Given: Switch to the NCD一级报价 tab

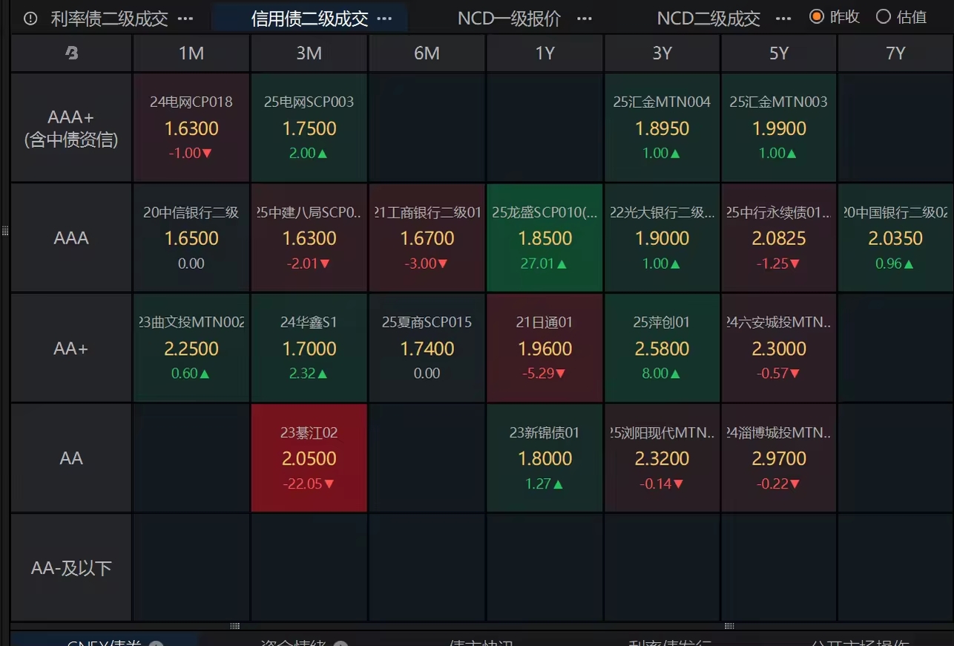Looking at the screenshot, I should [510, 19].
